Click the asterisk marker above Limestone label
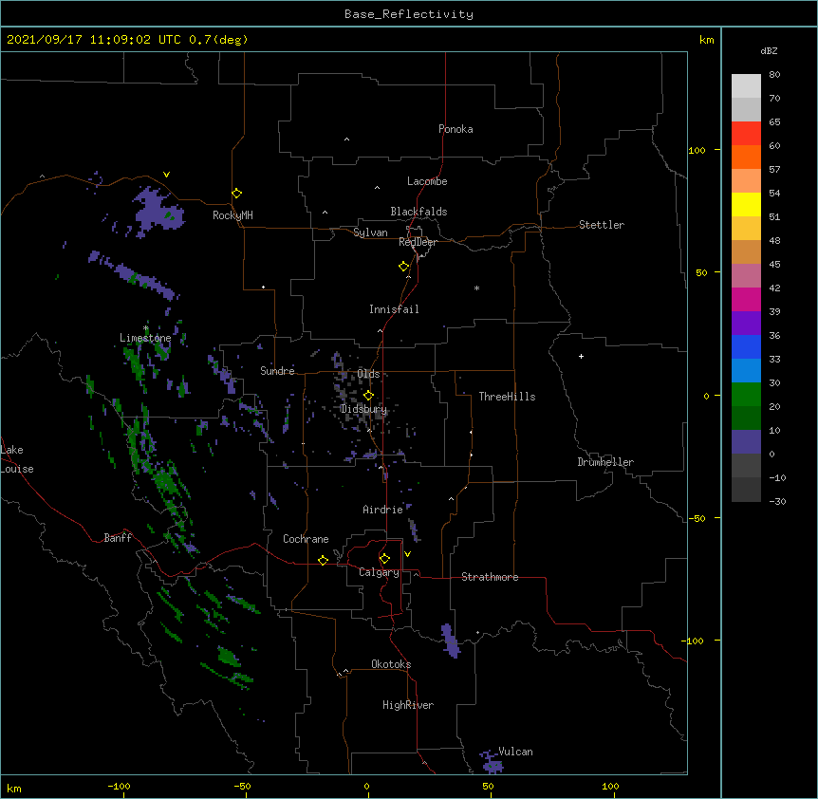 [x=146, y=328]
